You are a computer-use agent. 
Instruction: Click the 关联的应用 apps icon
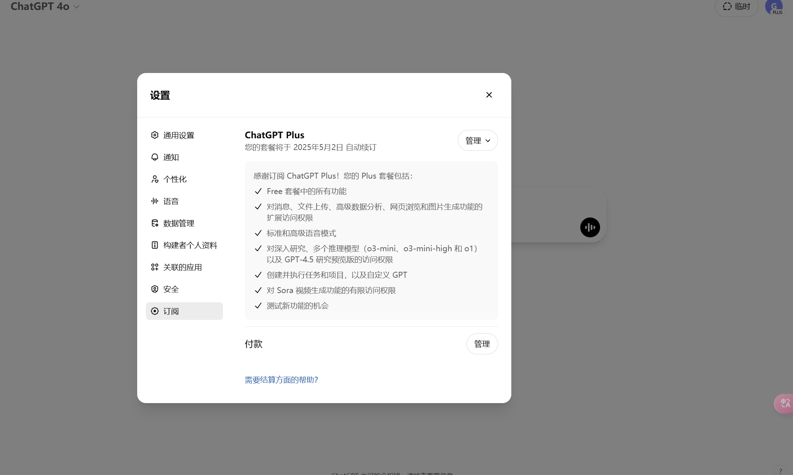pyautogui.click(x=155, y=267)
